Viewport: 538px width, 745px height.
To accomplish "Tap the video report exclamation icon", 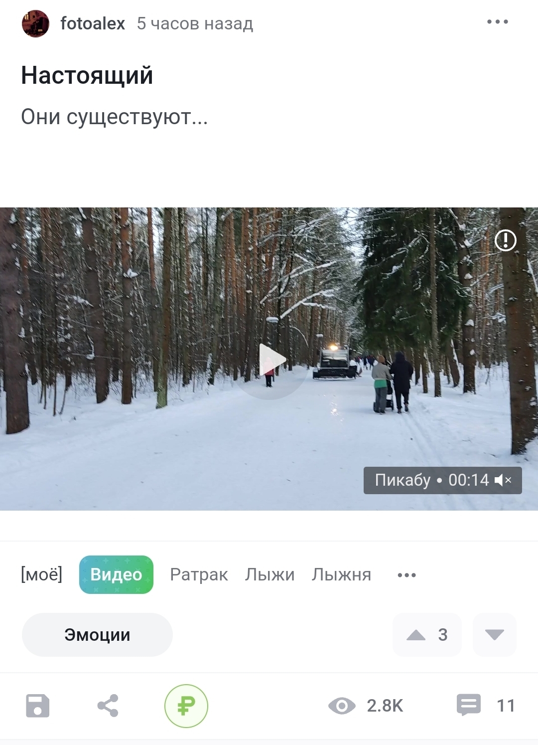I will pos(506,240).
